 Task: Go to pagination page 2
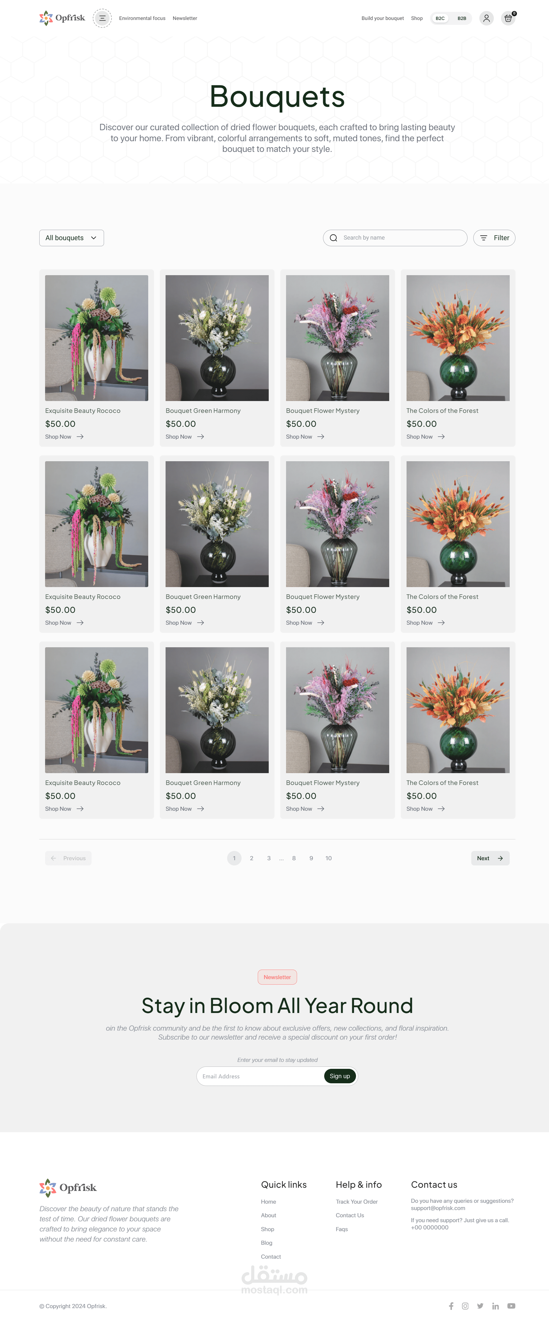pos(251,858)
